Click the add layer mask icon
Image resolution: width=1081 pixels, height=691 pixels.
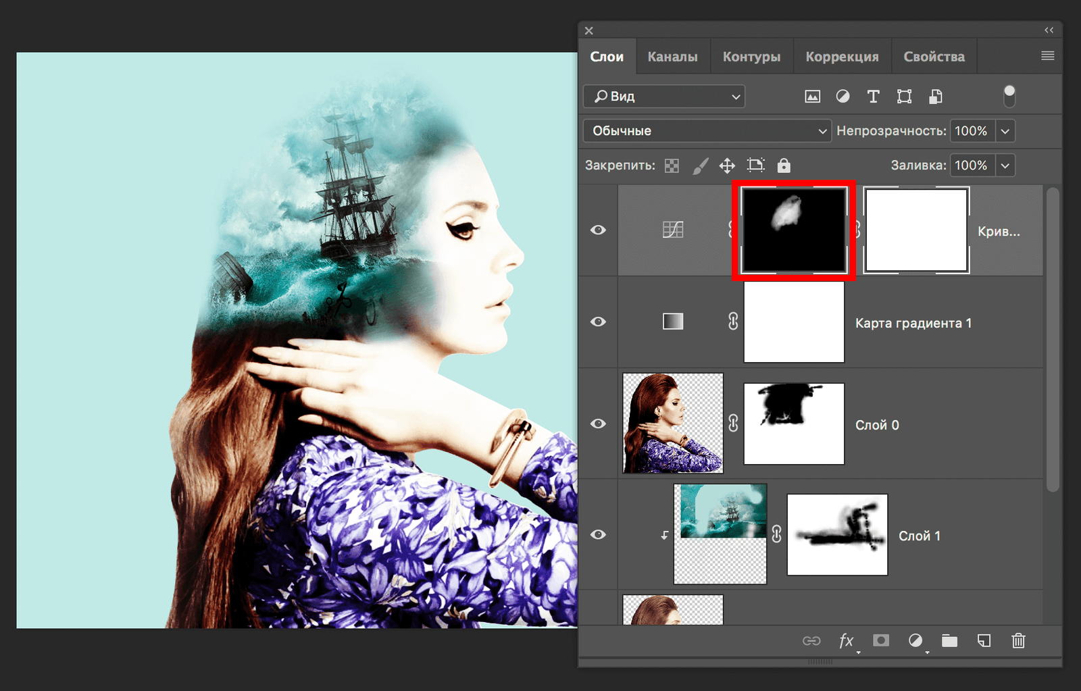pyautogui.click(x=880, y=640)
